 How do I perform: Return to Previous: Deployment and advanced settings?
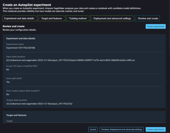(122, 130)
